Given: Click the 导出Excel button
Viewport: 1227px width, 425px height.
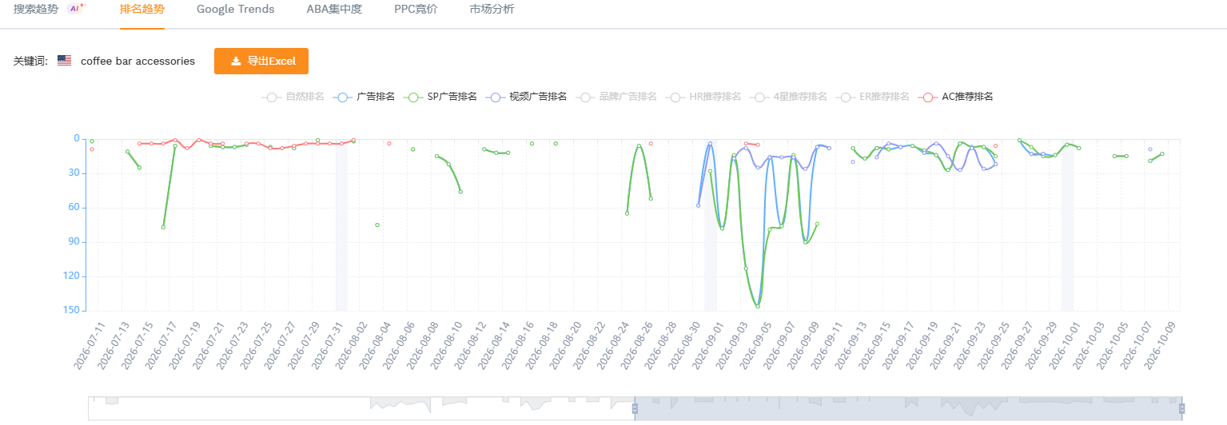Looking at the screenshot, I should (x=261, y=61).
